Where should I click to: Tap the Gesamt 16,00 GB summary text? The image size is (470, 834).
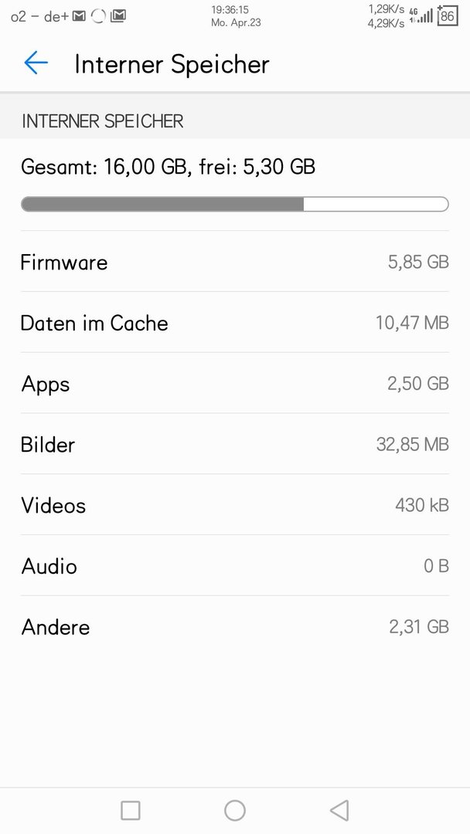(x=169, y=167)
